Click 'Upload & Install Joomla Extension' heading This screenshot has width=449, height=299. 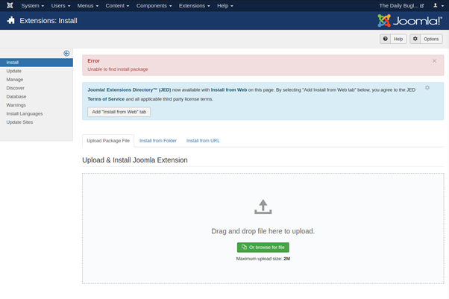[x=135, y=160]
